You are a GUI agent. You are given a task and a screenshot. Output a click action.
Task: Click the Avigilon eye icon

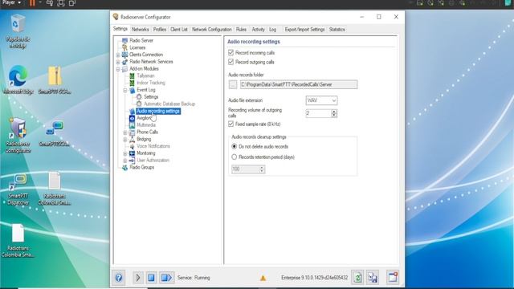point(132,118)
